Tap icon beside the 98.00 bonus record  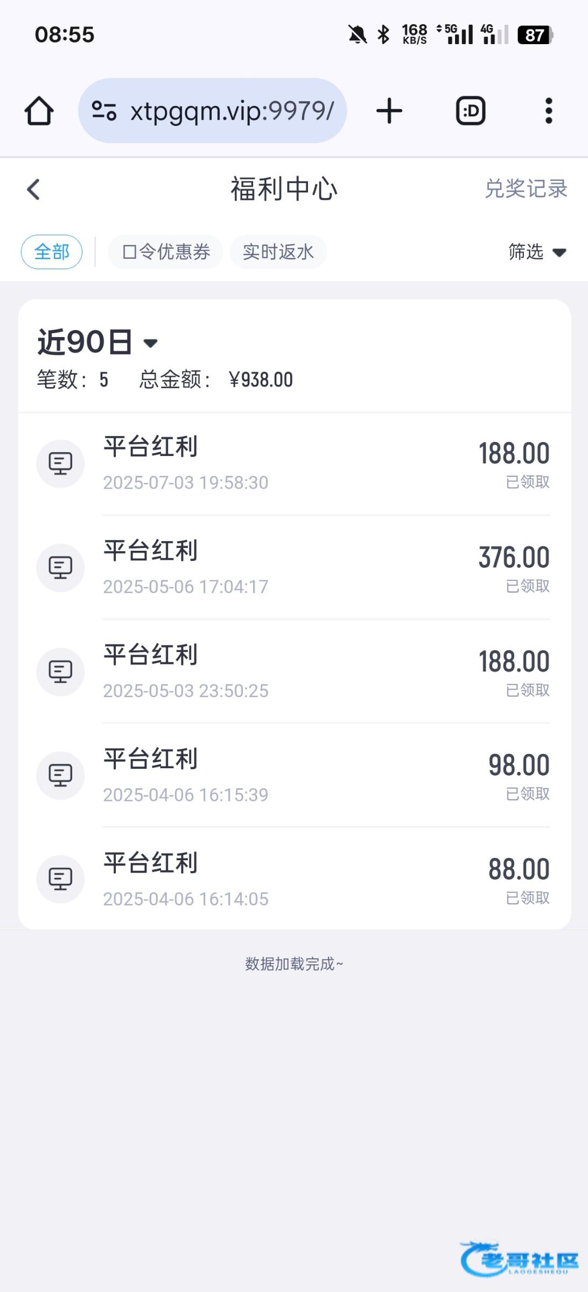pos(60,775)
